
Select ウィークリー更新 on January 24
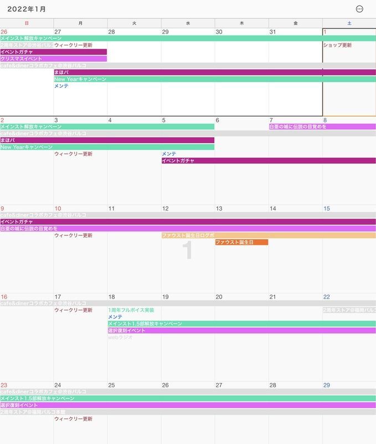pos(73,419)
